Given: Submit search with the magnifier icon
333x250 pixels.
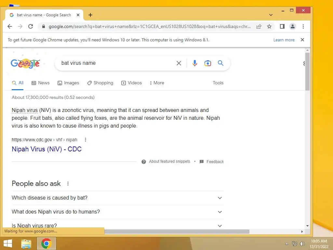Looking at the screenshot, I should (x=220, y=63).
